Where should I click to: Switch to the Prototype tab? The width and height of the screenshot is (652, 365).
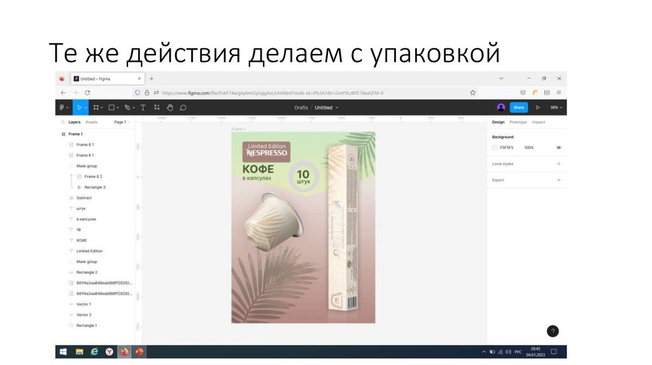click(518, 122)
